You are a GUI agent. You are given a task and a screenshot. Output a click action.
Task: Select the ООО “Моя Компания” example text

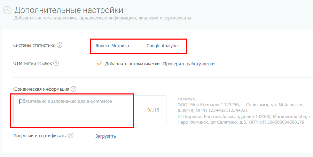[x=241, y=108]
